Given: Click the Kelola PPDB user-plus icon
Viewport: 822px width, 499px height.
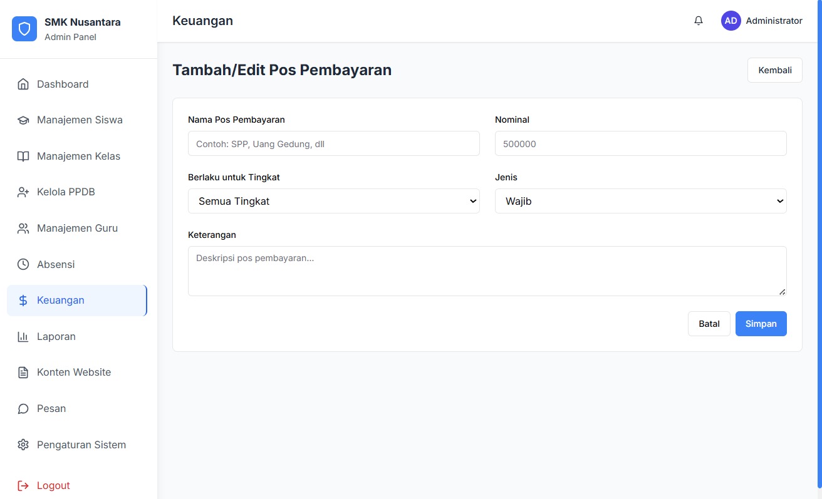Looking at the screenshot, I should [23, 192].
